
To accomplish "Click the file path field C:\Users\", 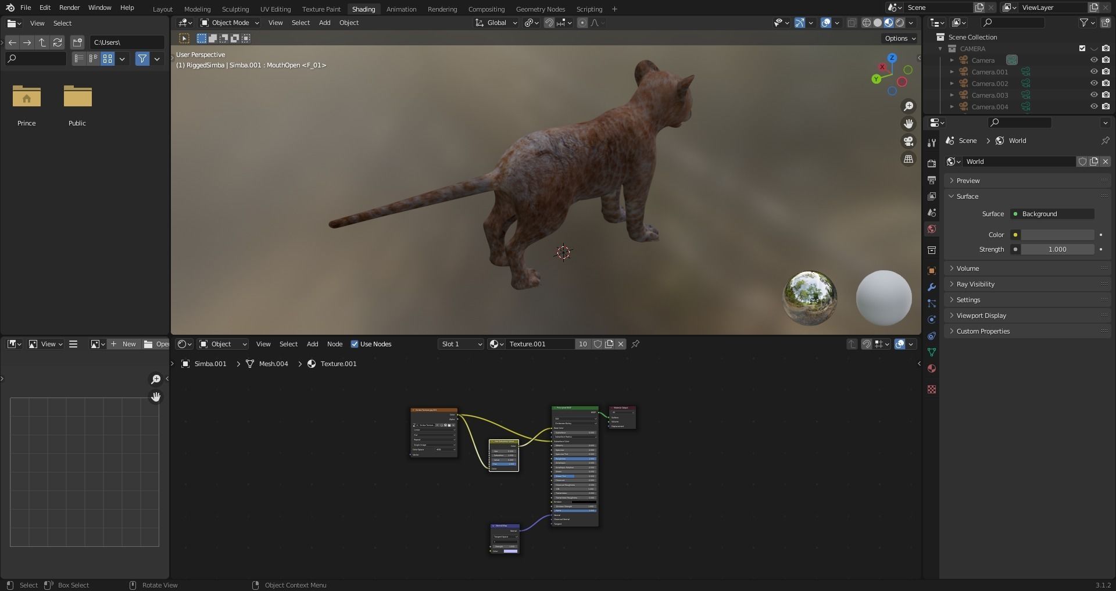I will click(x=127, y=42).
